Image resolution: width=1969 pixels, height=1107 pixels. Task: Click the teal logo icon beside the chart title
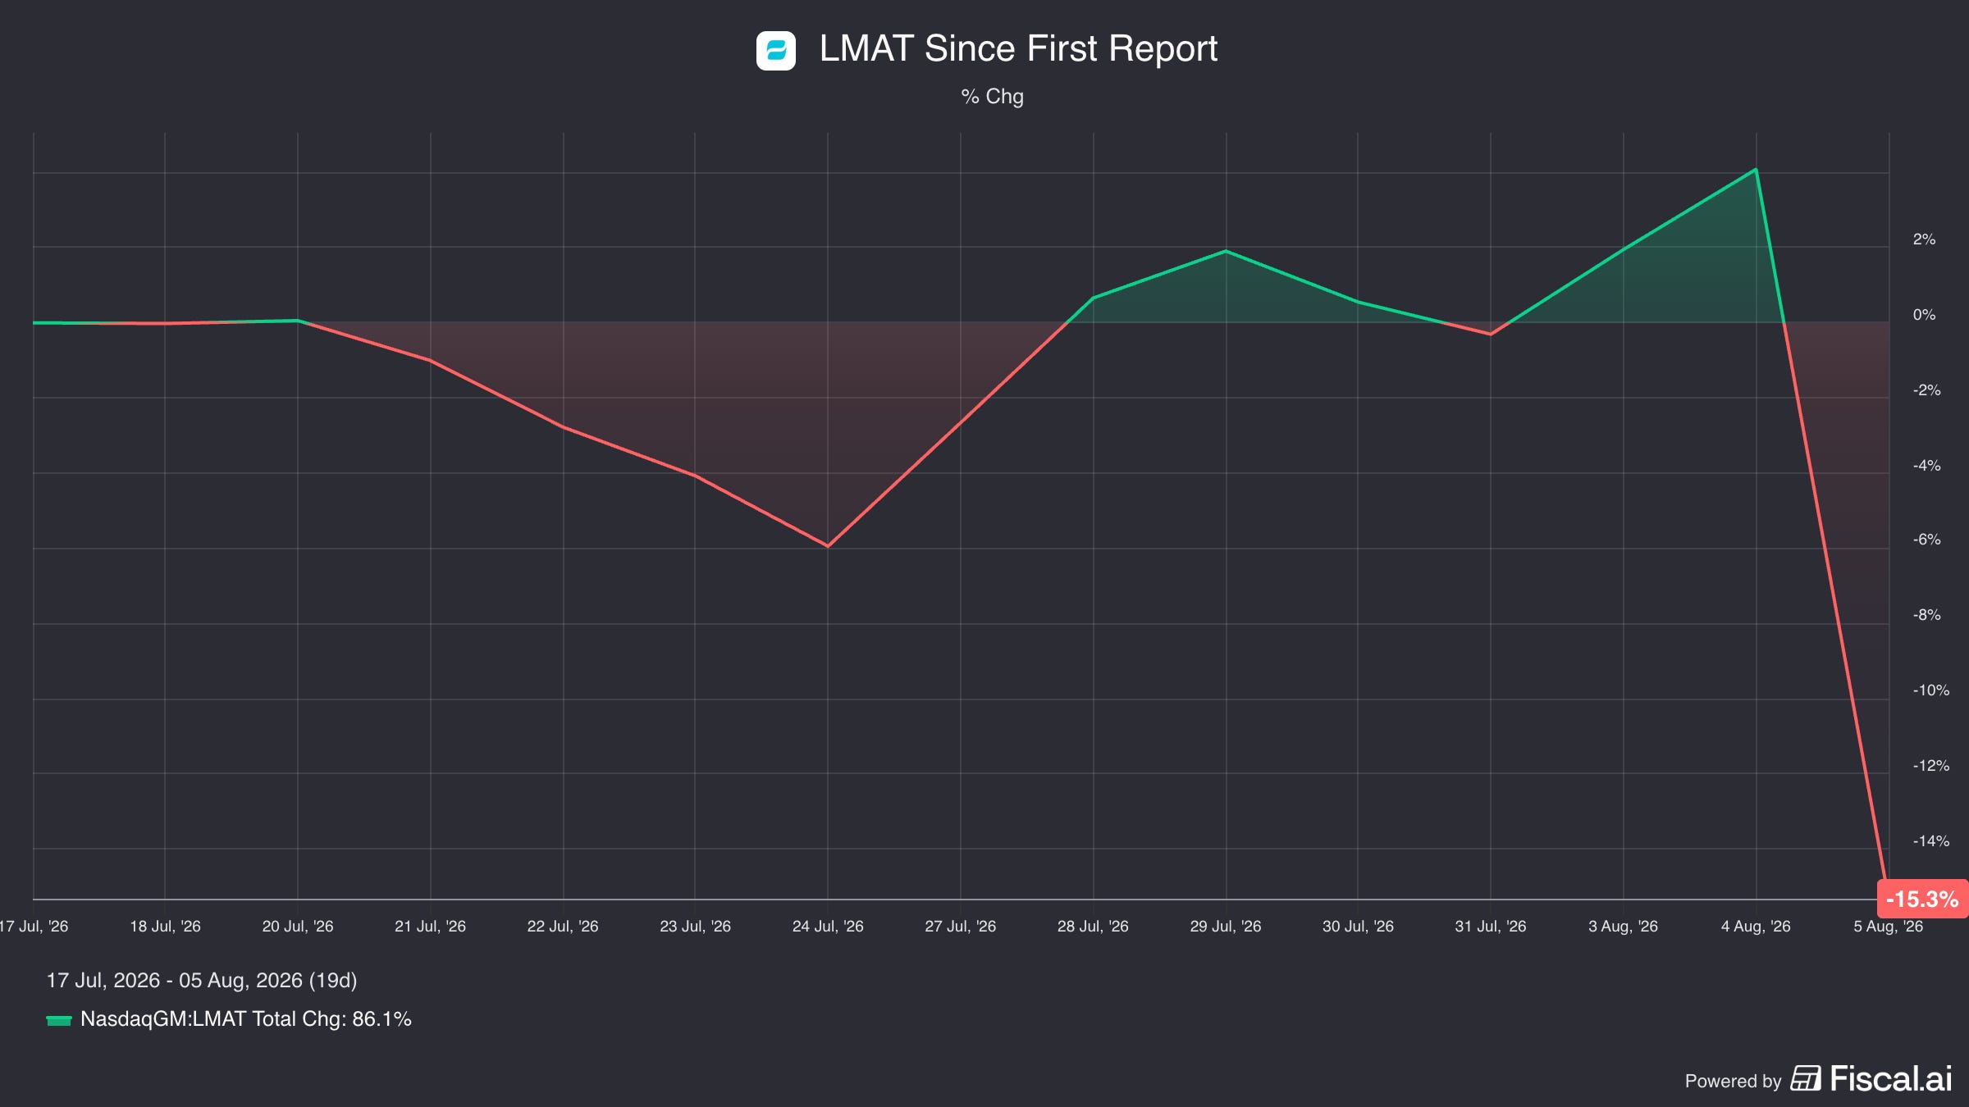point(775,51)
